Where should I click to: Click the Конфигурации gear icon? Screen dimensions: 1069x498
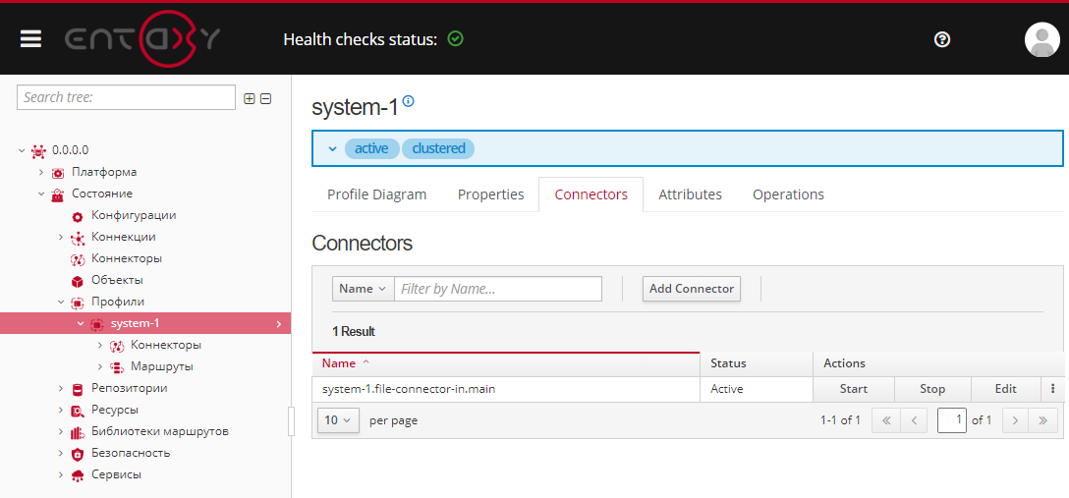tap(78, 216)
